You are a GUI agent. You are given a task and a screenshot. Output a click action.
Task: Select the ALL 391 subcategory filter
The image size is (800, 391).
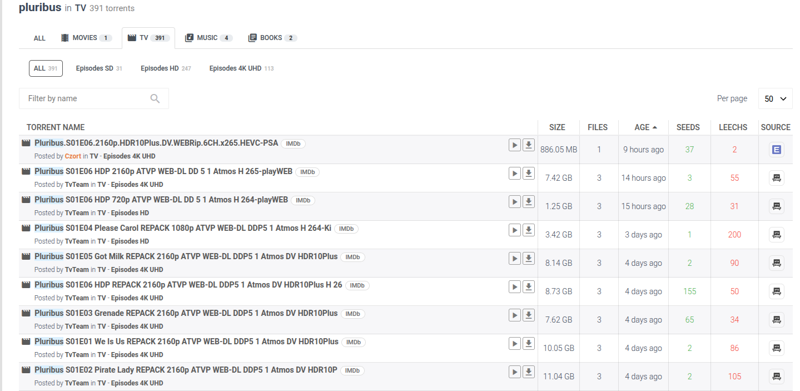tap(46, 68)
